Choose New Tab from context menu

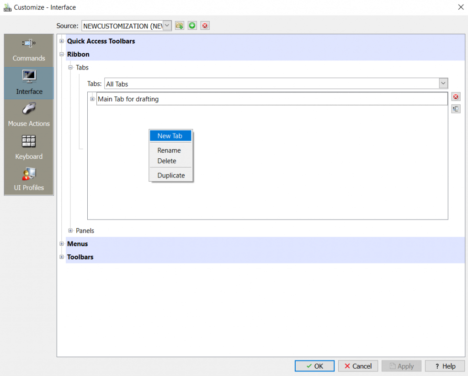coord(170,136)
